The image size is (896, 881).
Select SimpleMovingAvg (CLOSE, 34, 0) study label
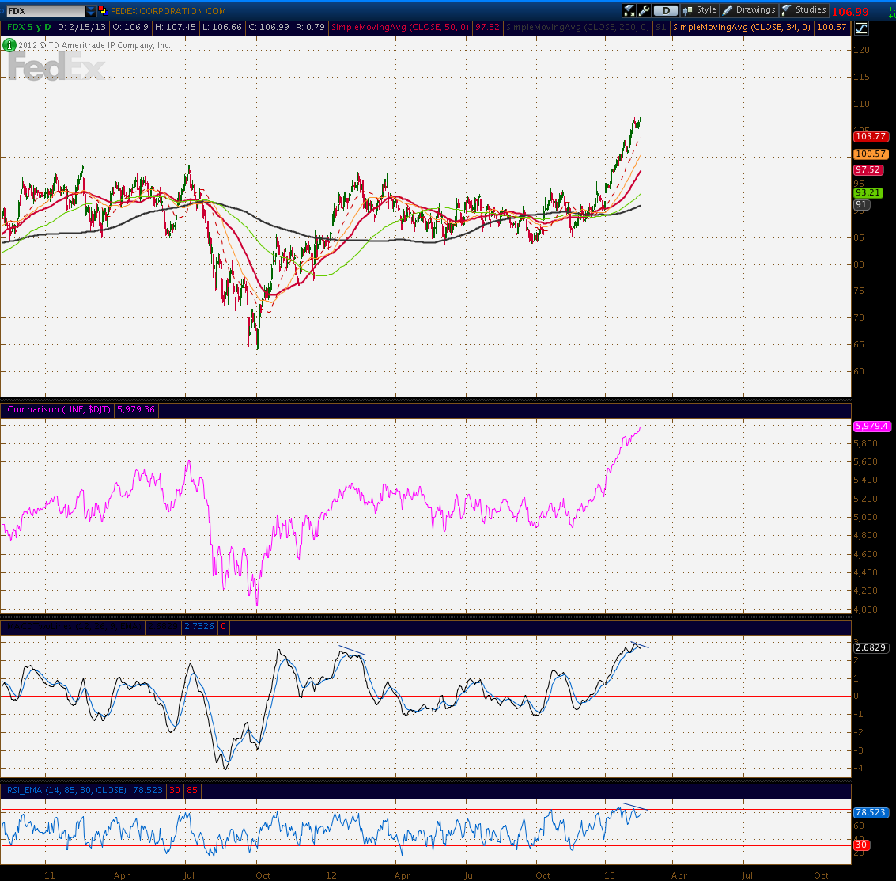[x=742, y=27]
